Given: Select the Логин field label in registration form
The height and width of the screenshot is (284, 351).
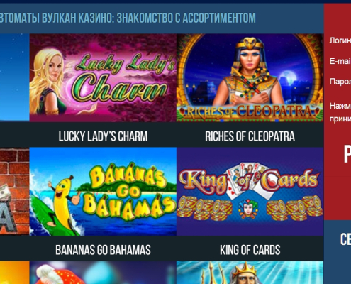Looking at the screenshot, I should point(340,40).
